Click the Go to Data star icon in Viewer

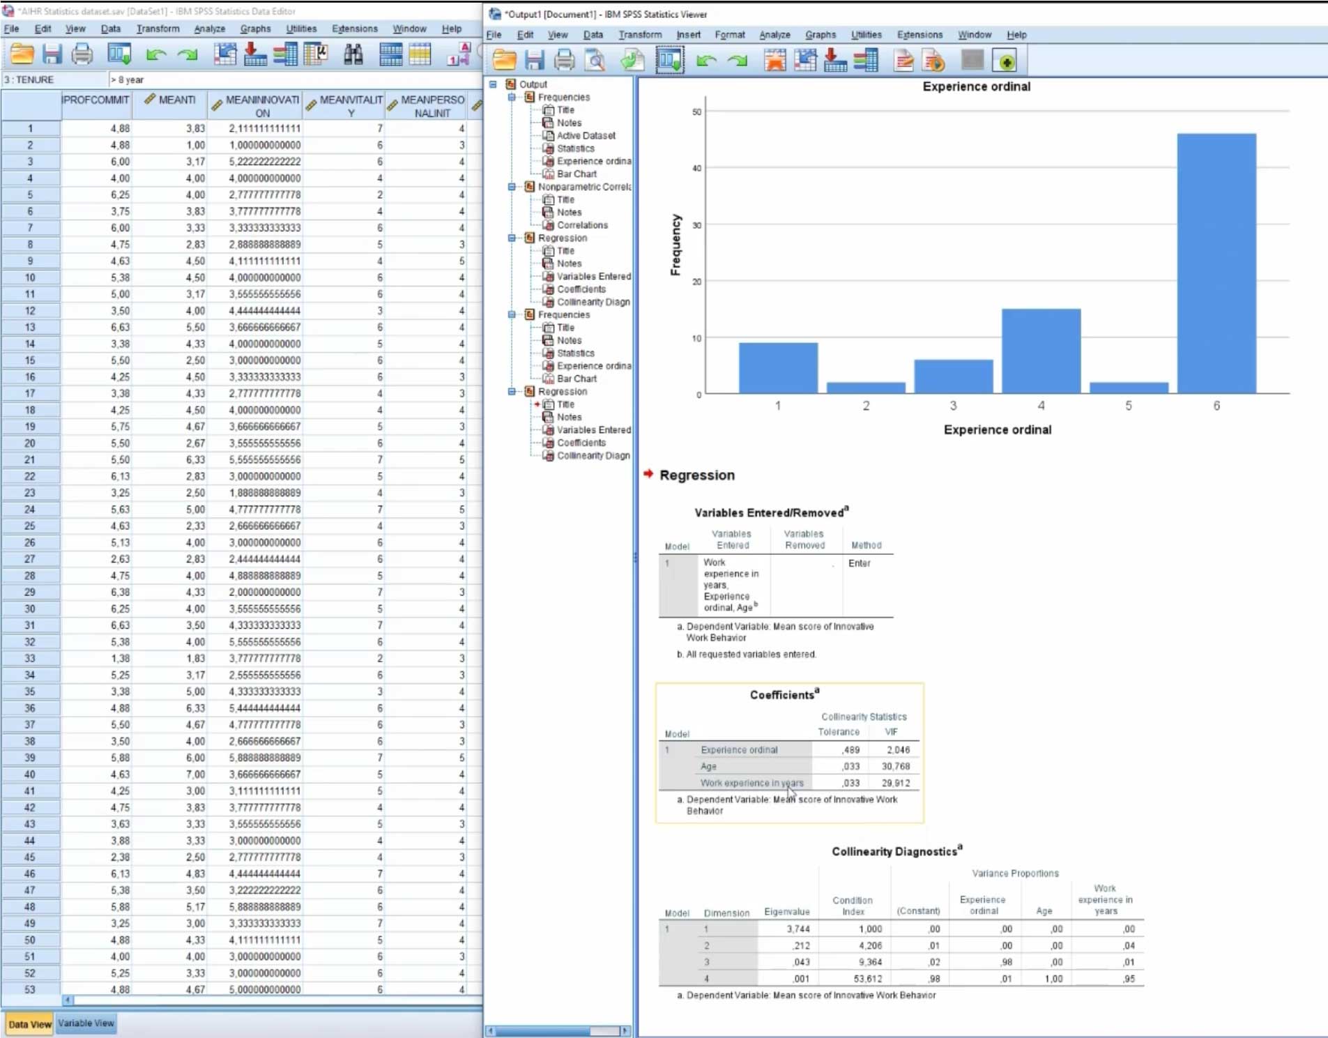[x=774, y=61]
